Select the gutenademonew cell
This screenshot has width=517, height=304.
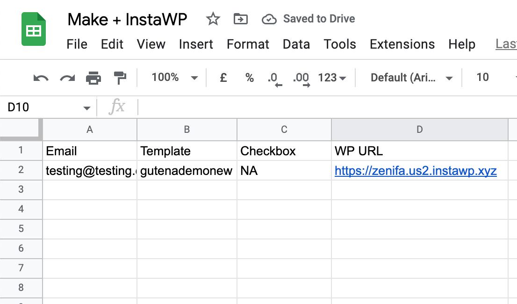[187, 170]
